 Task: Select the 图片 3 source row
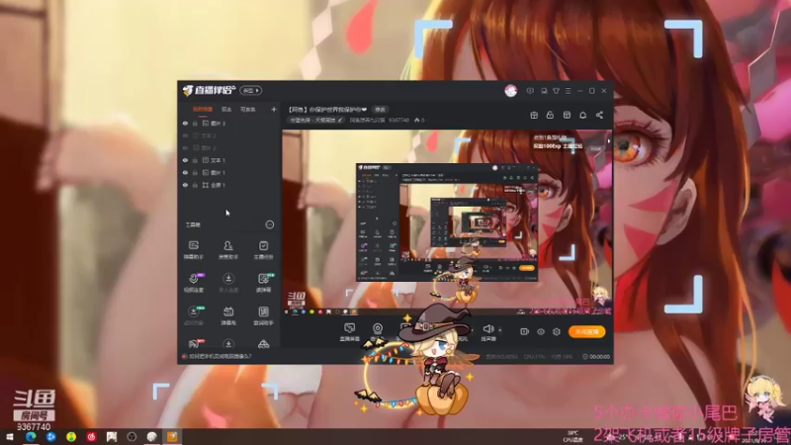coord(229,124)
